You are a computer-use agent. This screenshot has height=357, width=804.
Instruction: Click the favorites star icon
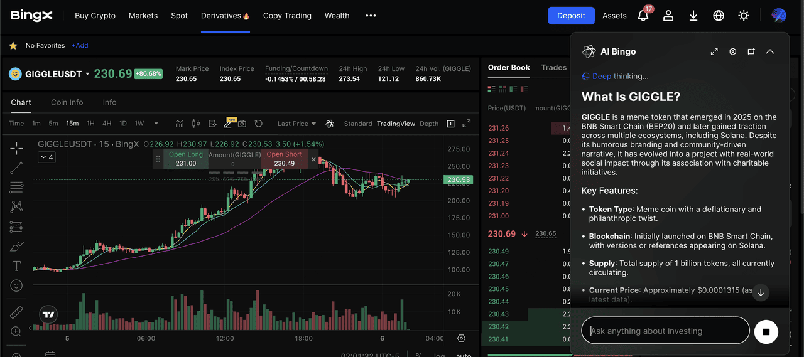coord(13,46)
